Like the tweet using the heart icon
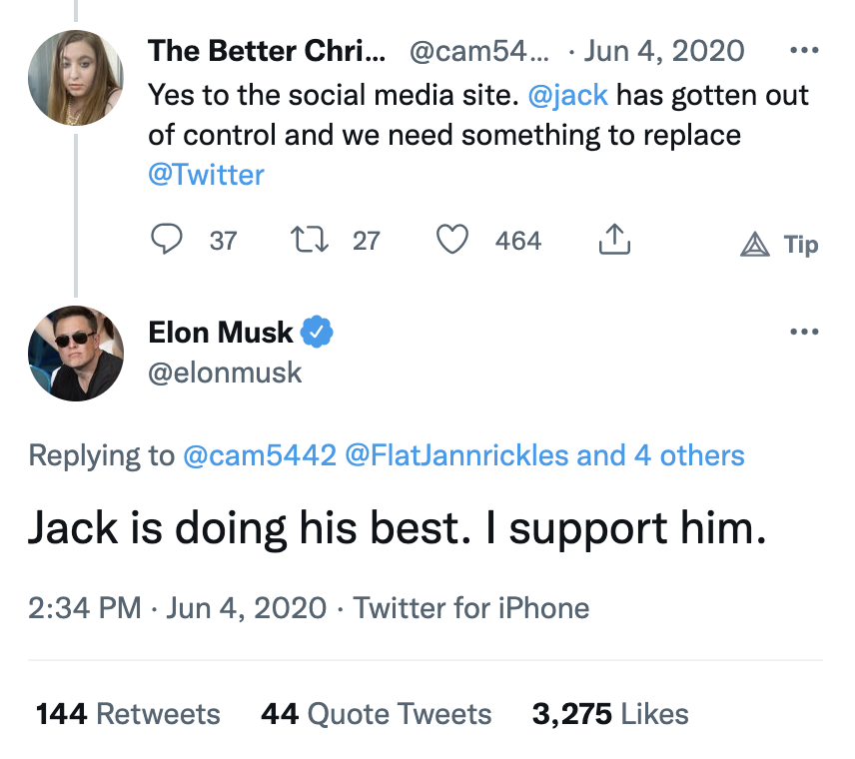This screenshot has height=759, width=855. coord(451,239)
